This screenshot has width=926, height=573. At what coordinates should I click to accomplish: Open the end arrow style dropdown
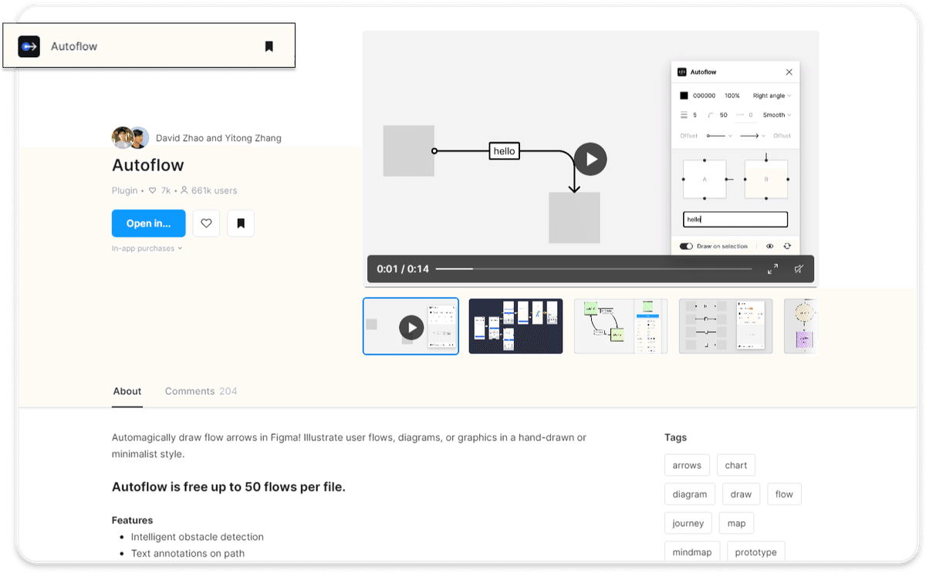(x=752, y=136)
